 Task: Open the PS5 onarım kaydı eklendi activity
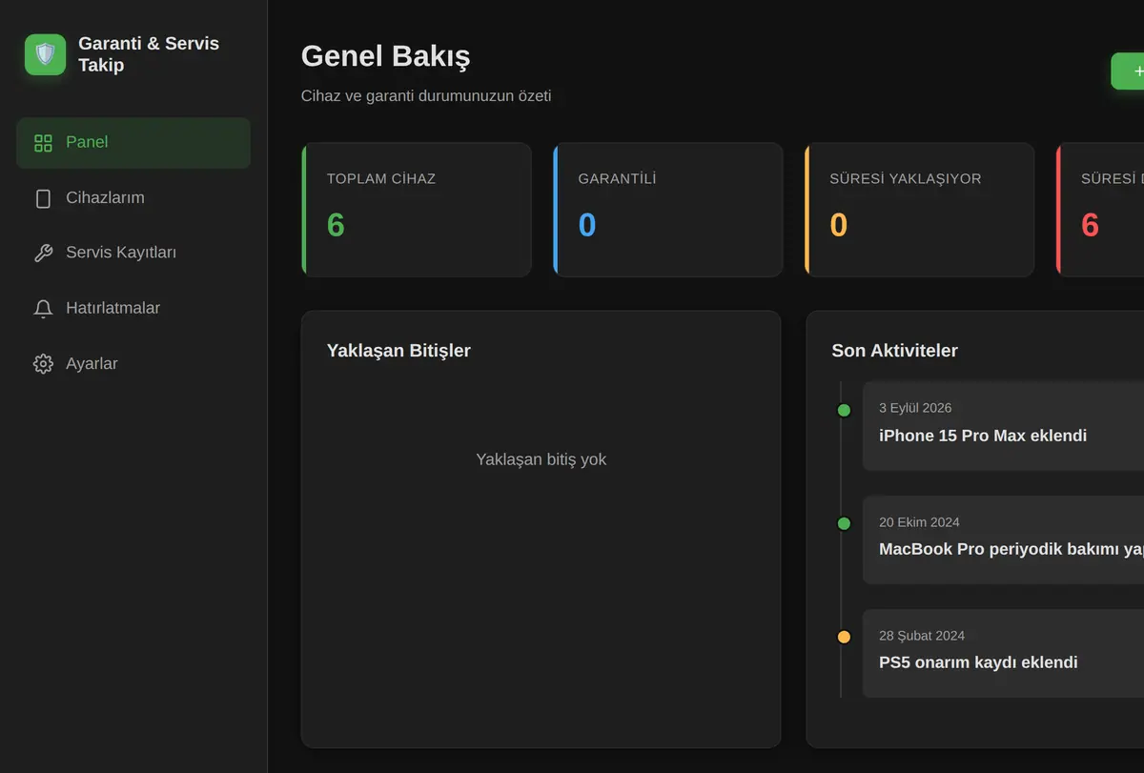(x=1003, y=654)
